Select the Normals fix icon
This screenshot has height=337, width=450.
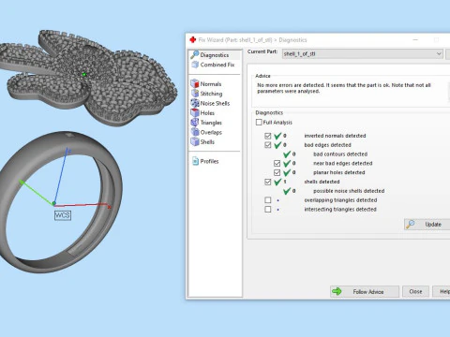[195, 83]
